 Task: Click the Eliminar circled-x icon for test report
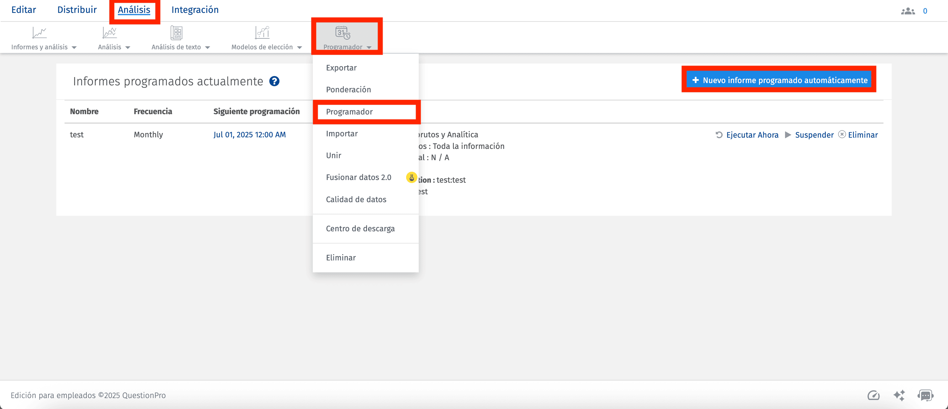(842, 135)
